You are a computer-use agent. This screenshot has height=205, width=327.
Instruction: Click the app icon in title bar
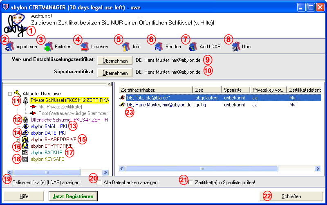[6, 7]
